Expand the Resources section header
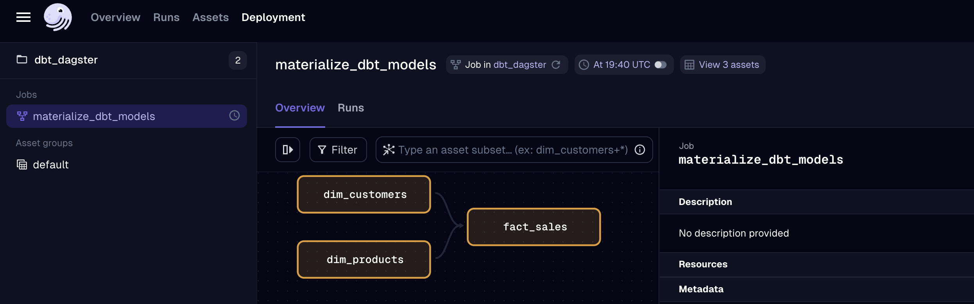 coord(817,264)
